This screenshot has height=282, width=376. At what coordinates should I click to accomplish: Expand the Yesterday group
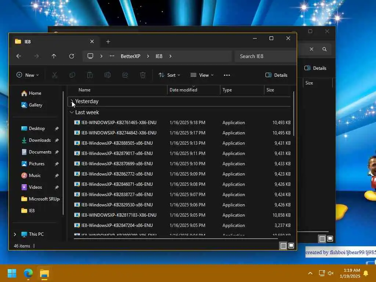(72, 101)
